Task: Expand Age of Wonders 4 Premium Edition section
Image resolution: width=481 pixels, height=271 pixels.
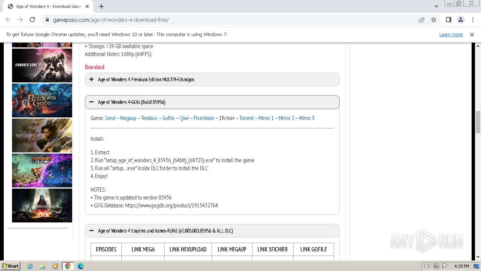Action: click(212, 79)
